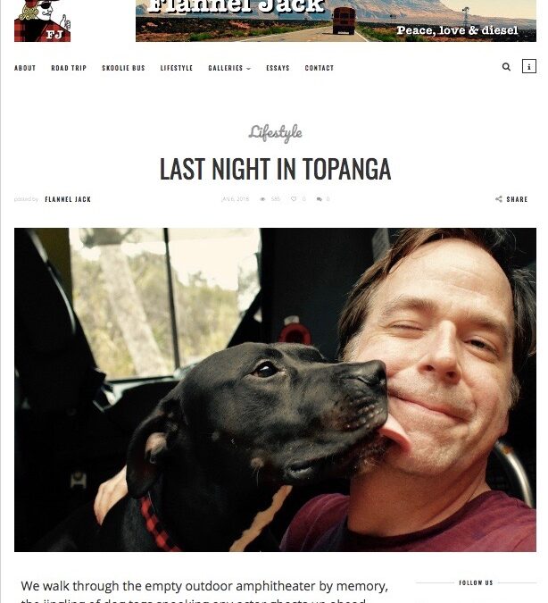The height and width of the screenshot is (603, 548).
Task: Select the Lifestyle menu item
Action: 177,68
